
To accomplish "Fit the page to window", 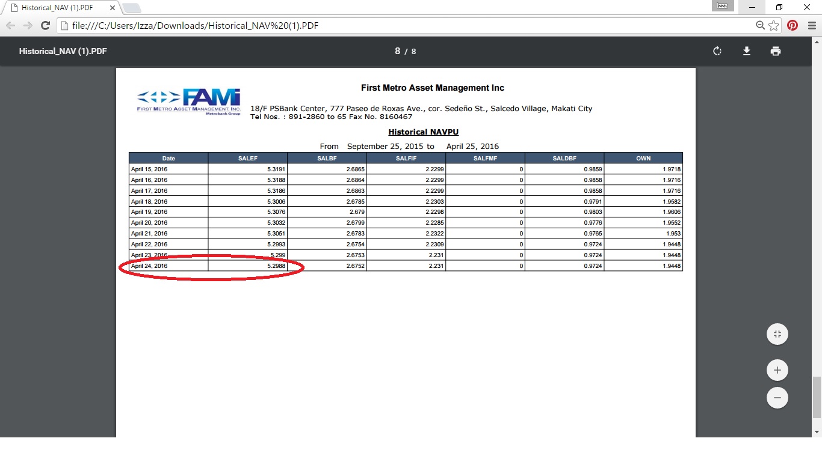I will pos(777,334).
